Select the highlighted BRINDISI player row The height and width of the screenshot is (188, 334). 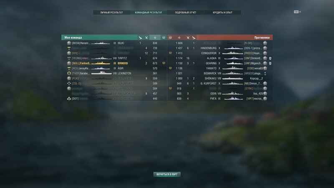[x=114, y=64]
